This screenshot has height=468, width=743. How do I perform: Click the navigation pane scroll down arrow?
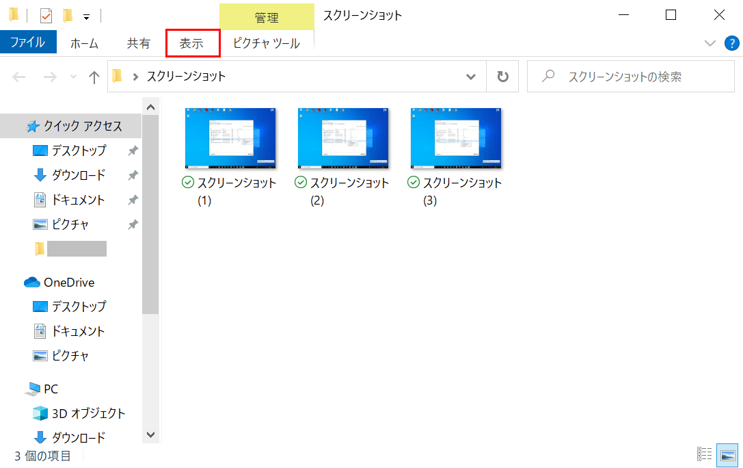pos(150,434)
